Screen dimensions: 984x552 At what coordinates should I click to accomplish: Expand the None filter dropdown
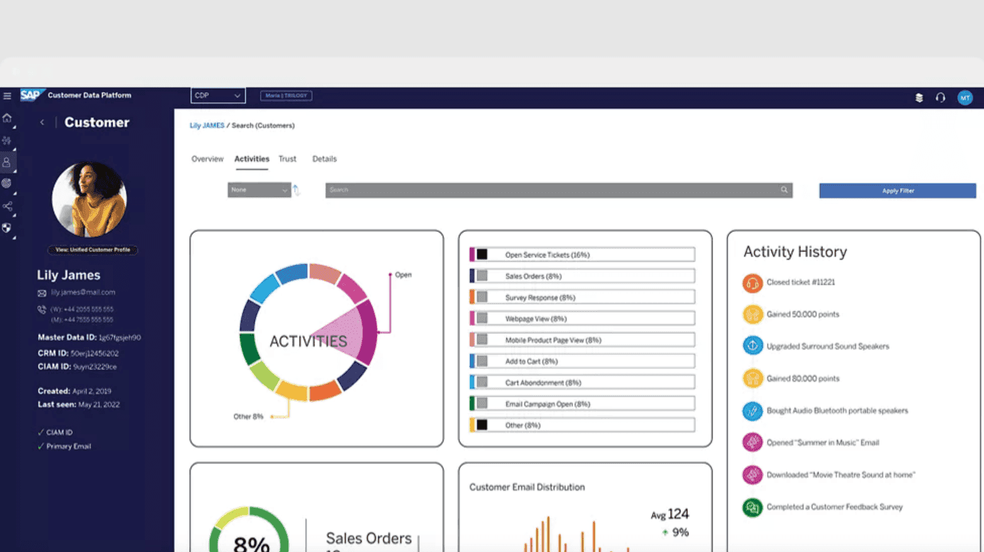(x=259, y=190)
